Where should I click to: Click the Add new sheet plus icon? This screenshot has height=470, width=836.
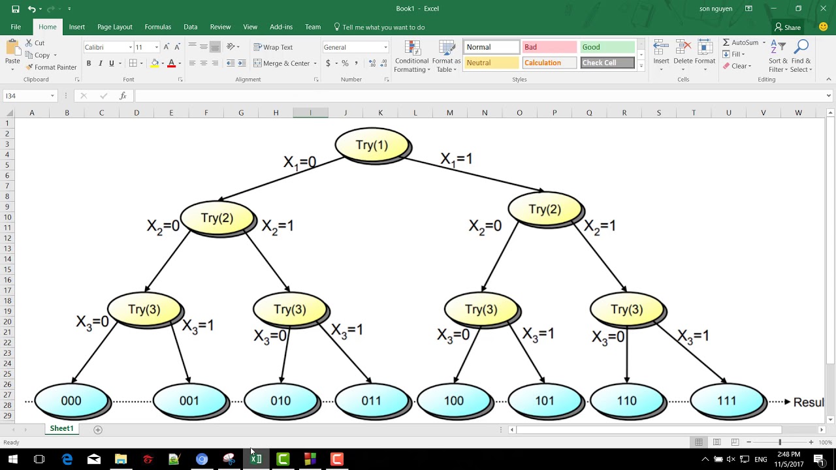pos(98,430)
